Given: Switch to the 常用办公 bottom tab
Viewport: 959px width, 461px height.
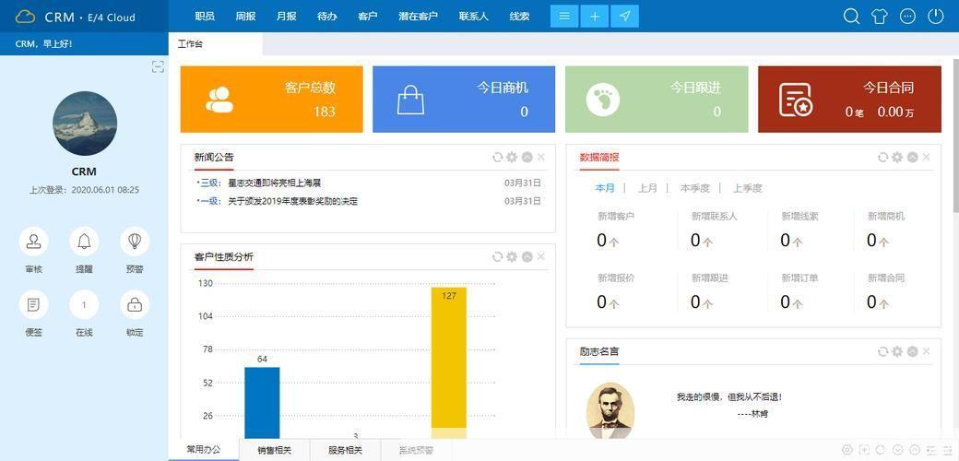Looking at the screenshot, I should point(204,450).
